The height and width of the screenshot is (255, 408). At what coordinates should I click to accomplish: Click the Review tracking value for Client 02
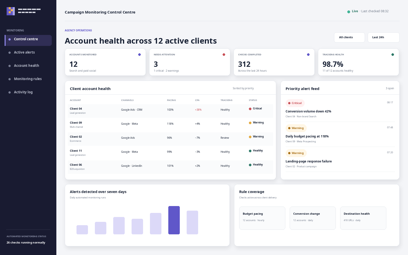pos(225,138)
